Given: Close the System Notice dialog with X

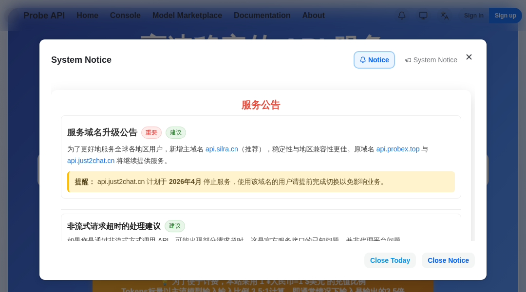Looking at the screenshot, I should (469, 57).
